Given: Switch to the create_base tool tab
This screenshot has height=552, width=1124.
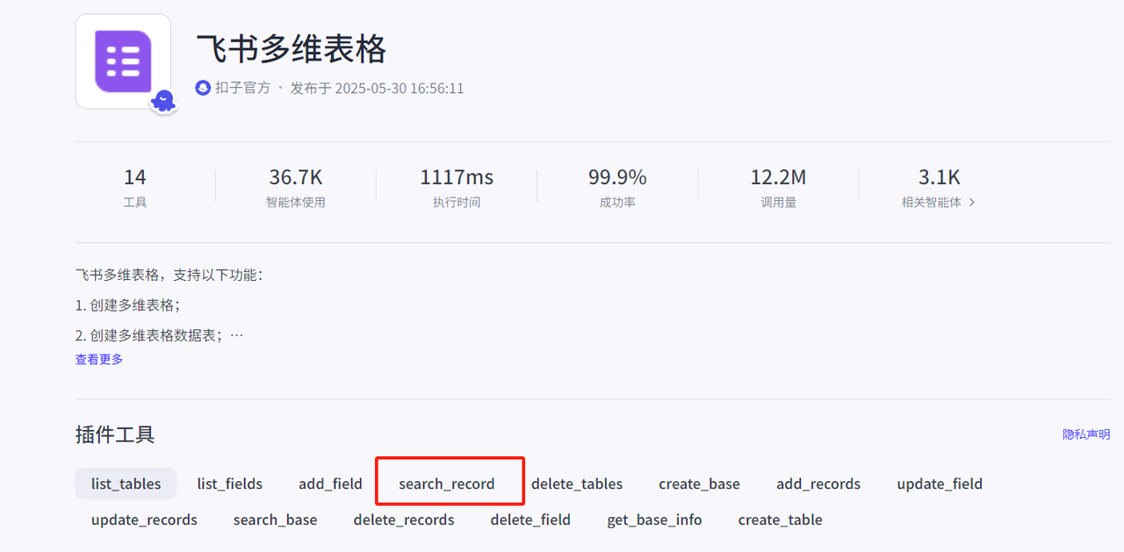Looking at the screenshot, I should 699,484.
